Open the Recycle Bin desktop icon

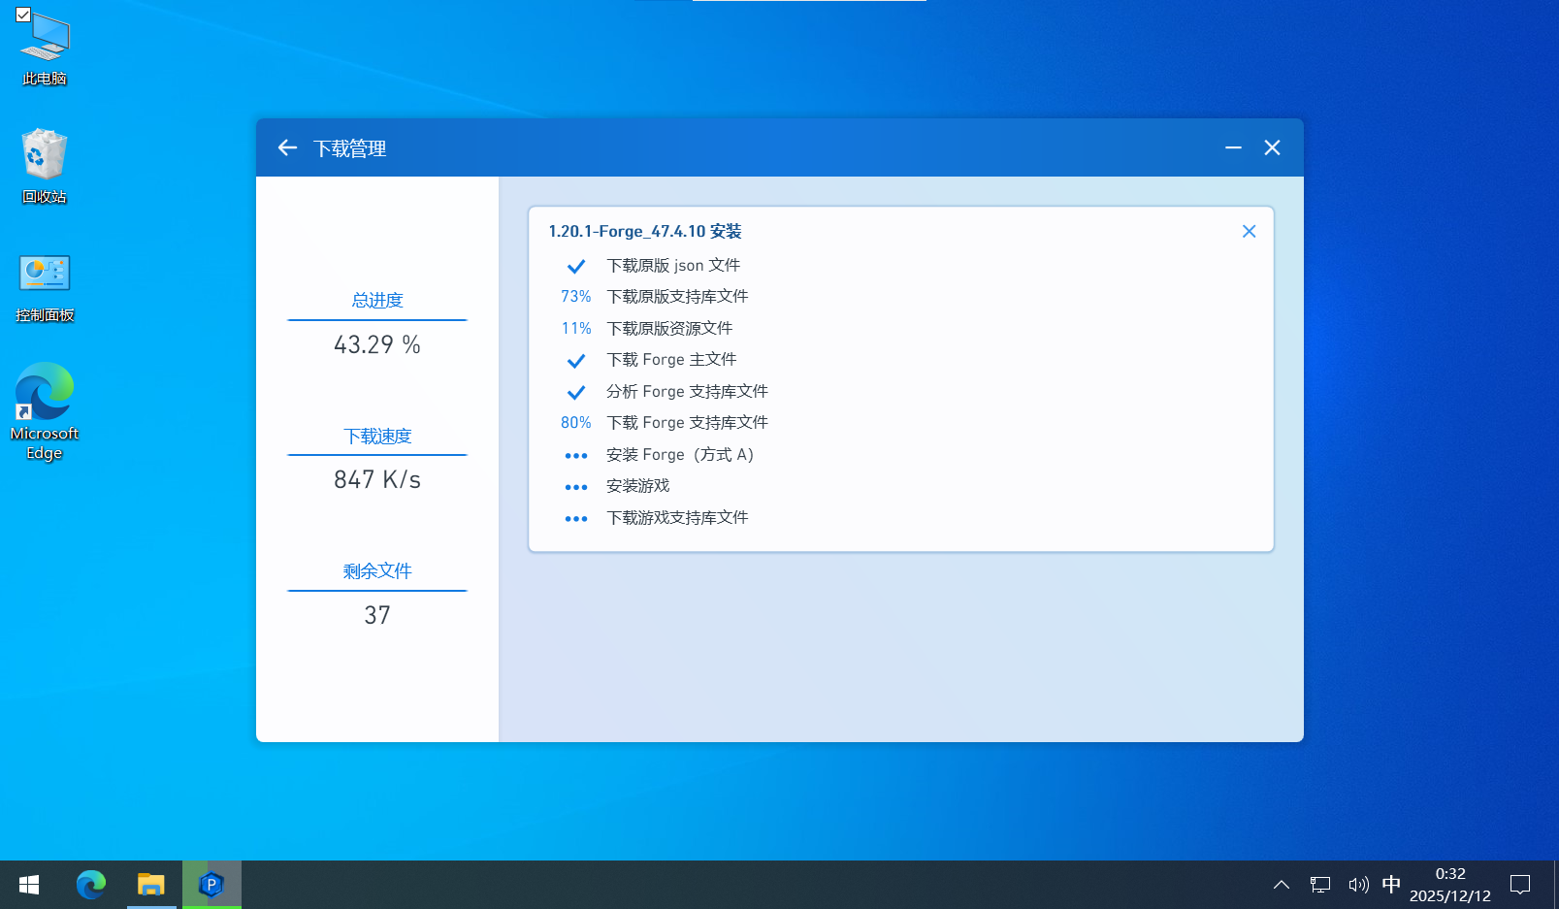(45, 165)
